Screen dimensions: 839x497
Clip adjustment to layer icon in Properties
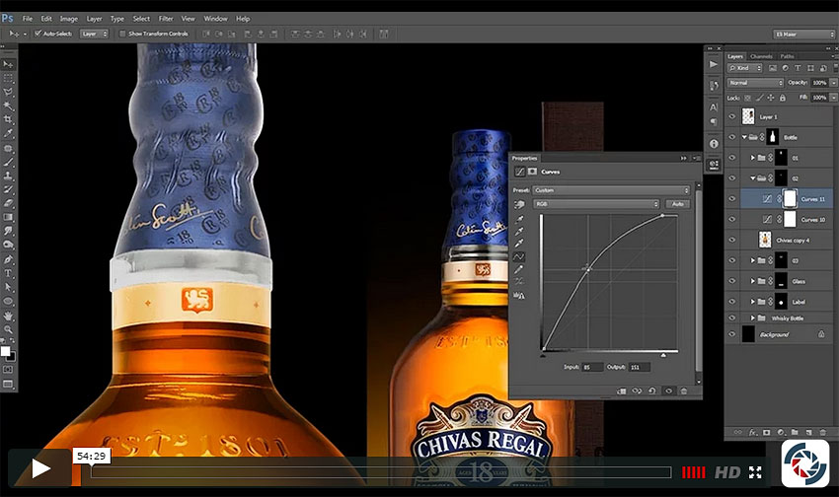pos(621,390)
